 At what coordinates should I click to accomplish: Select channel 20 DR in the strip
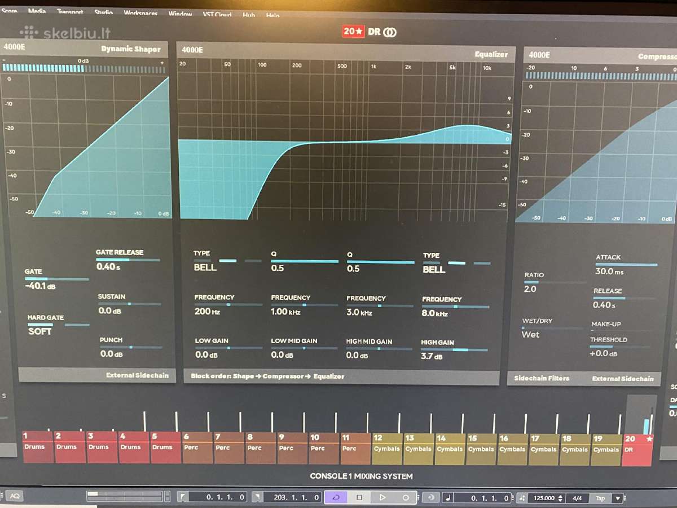pos(638,450)
